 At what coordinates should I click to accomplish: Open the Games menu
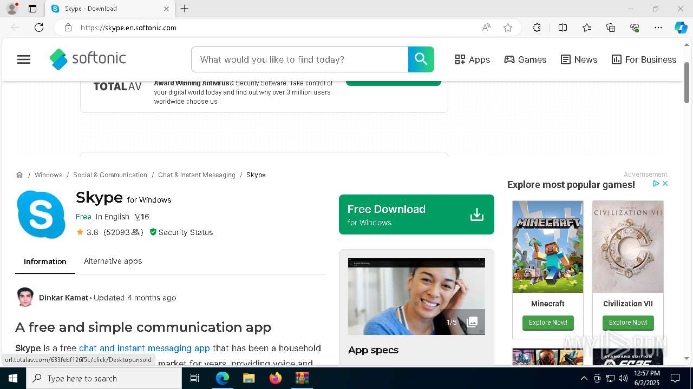pos(525,59)
